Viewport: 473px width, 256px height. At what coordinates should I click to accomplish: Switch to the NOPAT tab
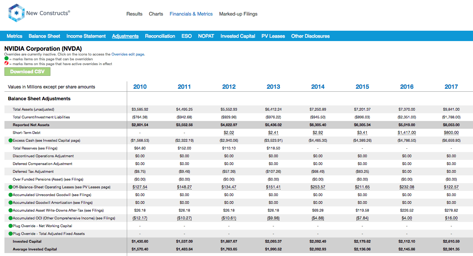206,36
